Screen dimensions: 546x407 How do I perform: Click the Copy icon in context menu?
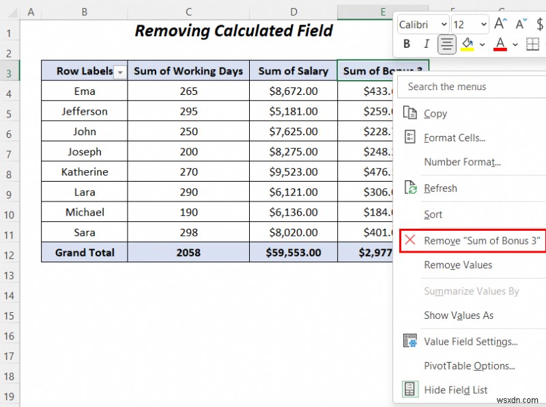coord(410,113)
